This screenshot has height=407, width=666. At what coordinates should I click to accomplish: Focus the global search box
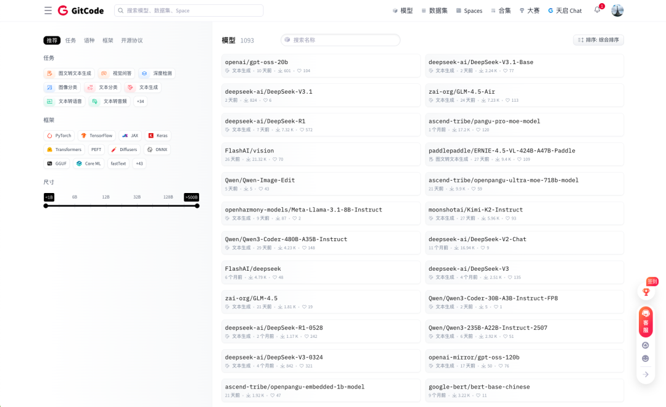[x=189, y=10]
